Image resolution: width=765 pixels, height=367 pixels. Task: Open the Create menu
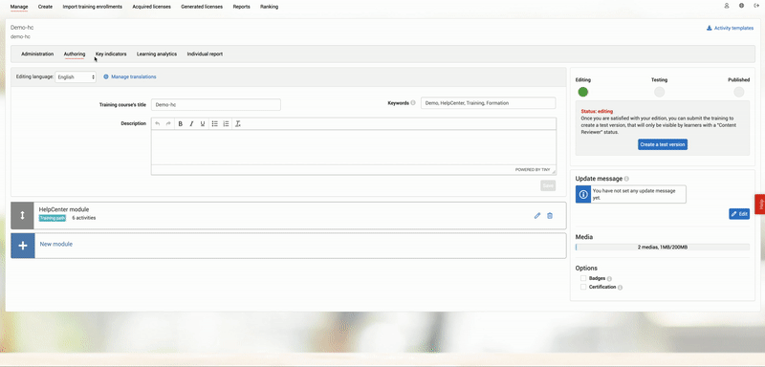(x=45, y=7)
